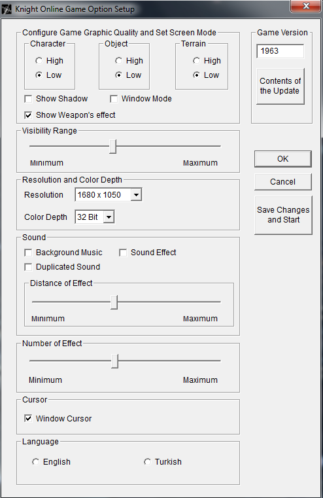Image resolution: width=323 pixels, height=498 pixels.
Task: Select English language
Action: pos(35,462)
